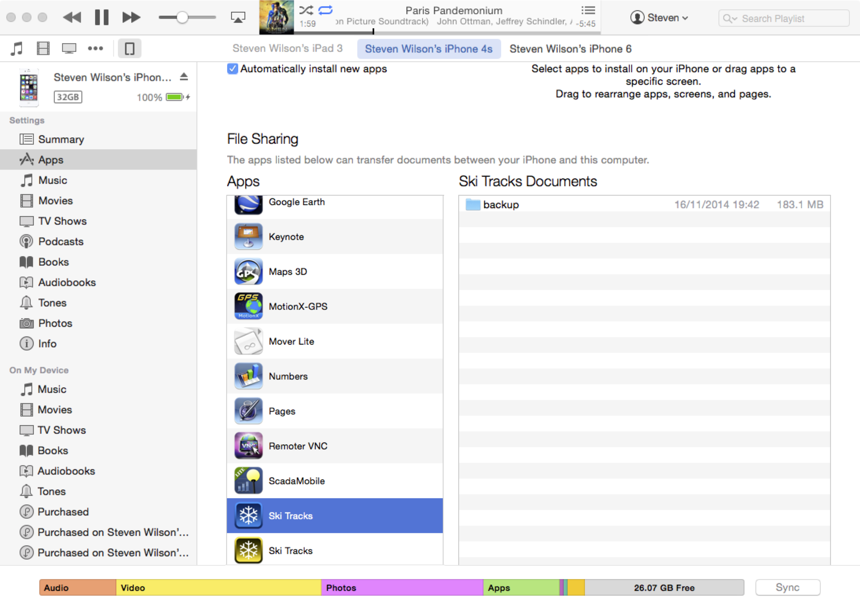Select ScadaMobile app
860x609 pixels.
coord(335,481)
